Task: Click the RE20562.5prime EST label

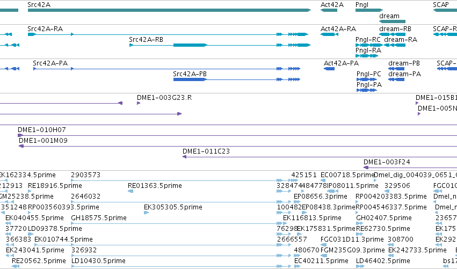Action: (x=39, y=261)
